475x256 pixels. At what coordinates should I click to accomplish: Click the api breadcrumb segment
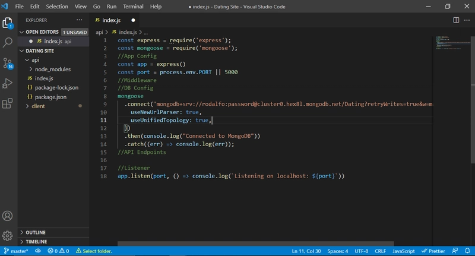(x=99, y=32)
